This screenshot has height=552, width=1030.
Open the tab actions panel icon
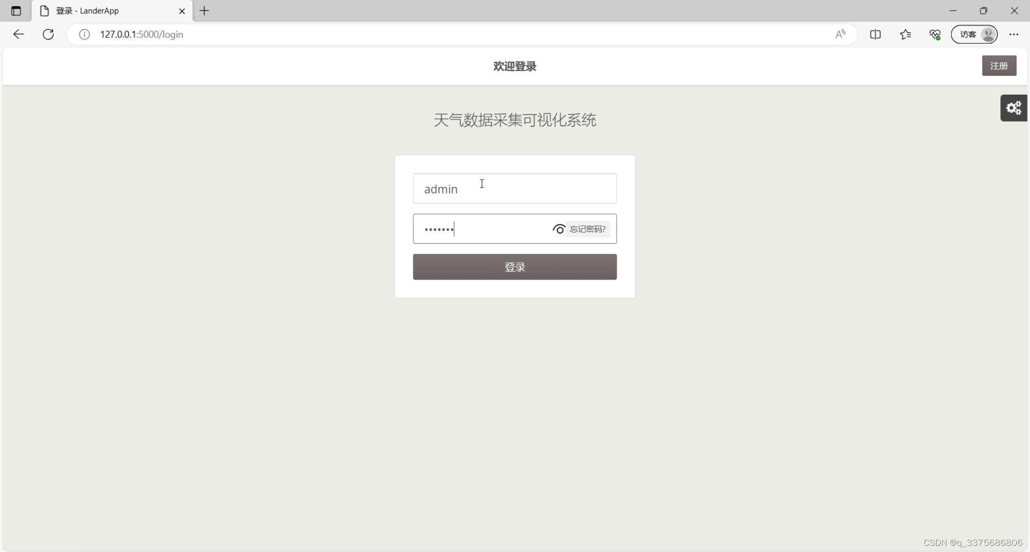pyautogui.click(x=15, y=11)
